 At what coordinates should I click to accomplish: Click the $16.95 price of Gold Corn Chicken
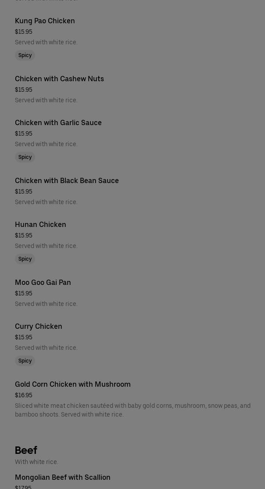point(24,396)
